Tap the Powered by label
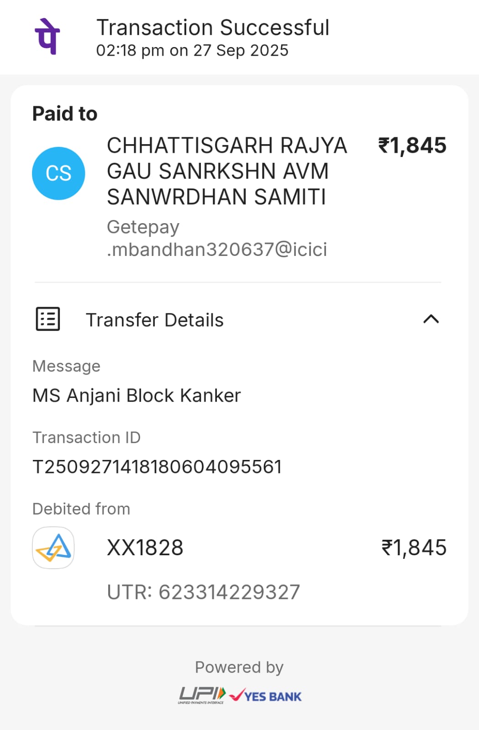 tap(239, 667)
